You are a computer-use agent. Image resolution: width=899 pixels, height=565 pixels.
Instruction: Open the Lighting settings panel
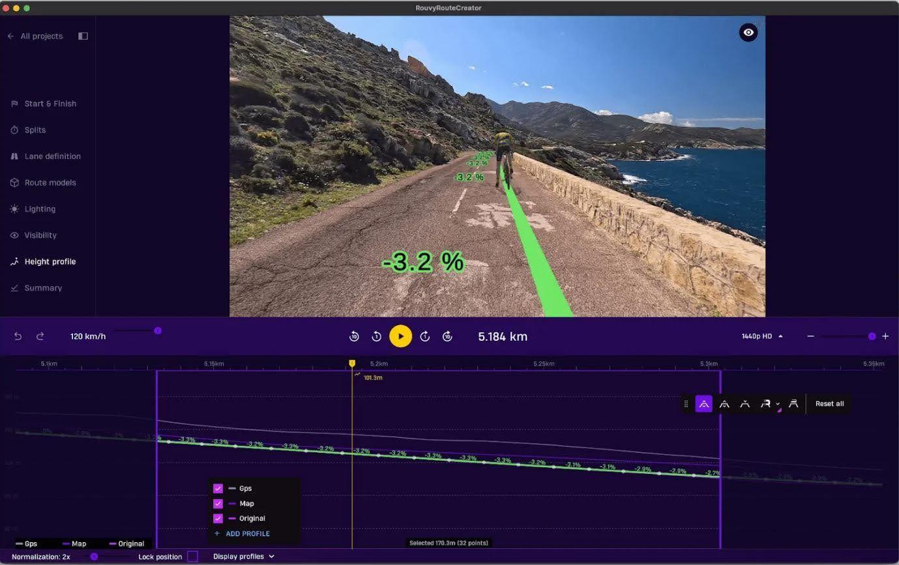[x=39, y=209]
